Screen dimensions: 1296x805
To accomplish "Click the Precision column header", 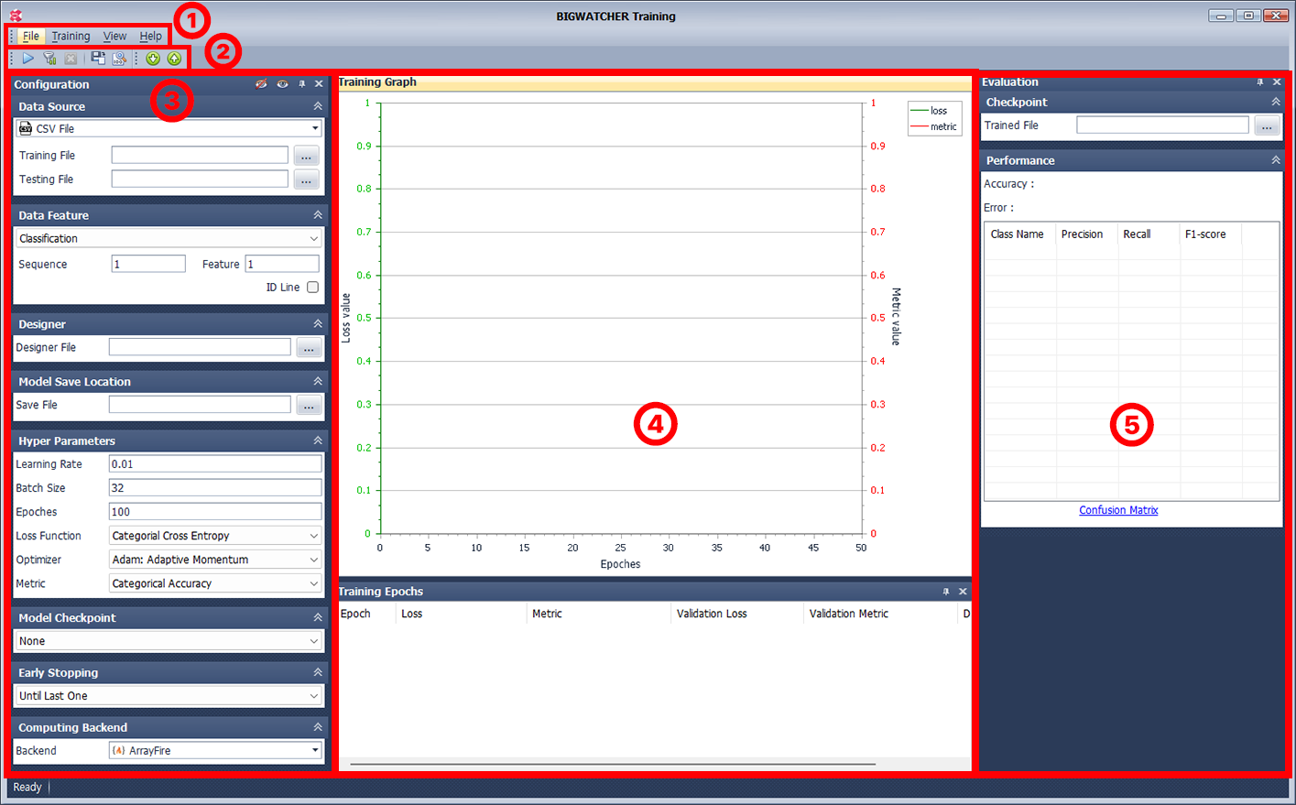I will click(x=1087, y=234).
